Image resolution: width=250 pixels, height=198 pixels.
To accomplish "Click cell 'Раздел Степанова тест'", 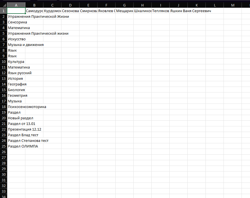I will pos(28,140).
